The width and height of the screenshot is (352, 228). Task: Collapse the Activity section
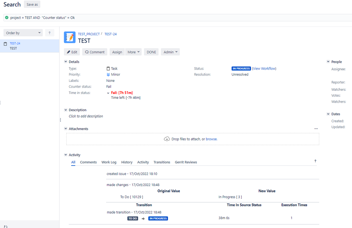pyautogui.click(x=66, y=155)
